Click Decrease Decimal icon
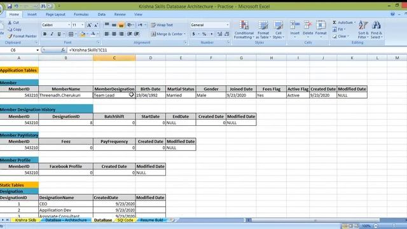The width and height of the screenshot is (407, 229). 226,34
